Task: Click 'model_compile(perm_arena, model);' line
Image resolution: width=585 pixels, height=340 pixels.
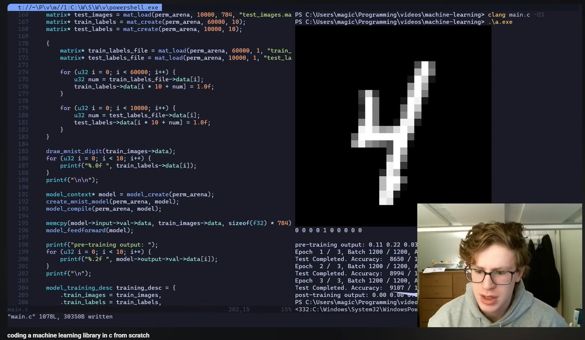Action: click(103, 209)
